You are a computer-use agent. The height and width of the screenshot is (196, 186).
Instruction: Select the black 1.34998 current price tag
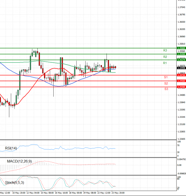click(181, 68)
